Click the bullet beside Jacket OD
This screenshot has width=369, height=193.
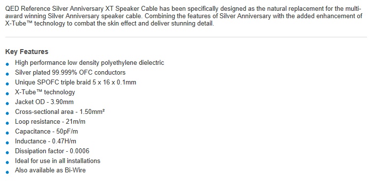tap(7, 104)
